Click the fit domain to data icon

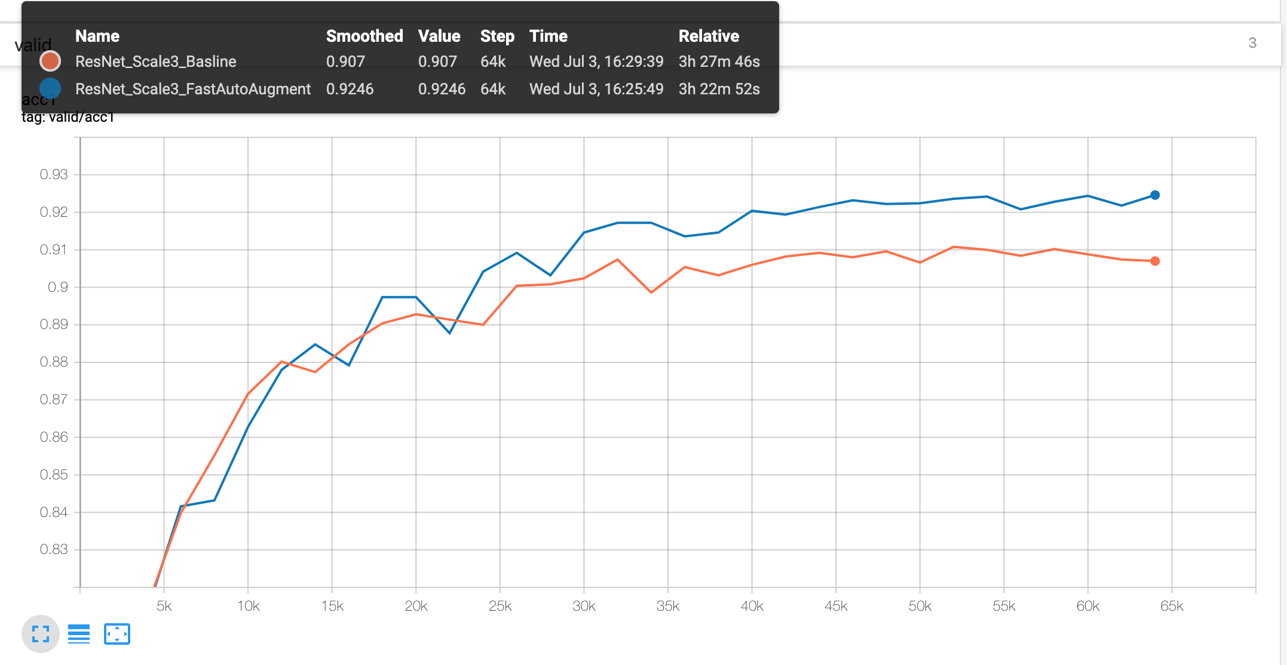pos(117,634)
